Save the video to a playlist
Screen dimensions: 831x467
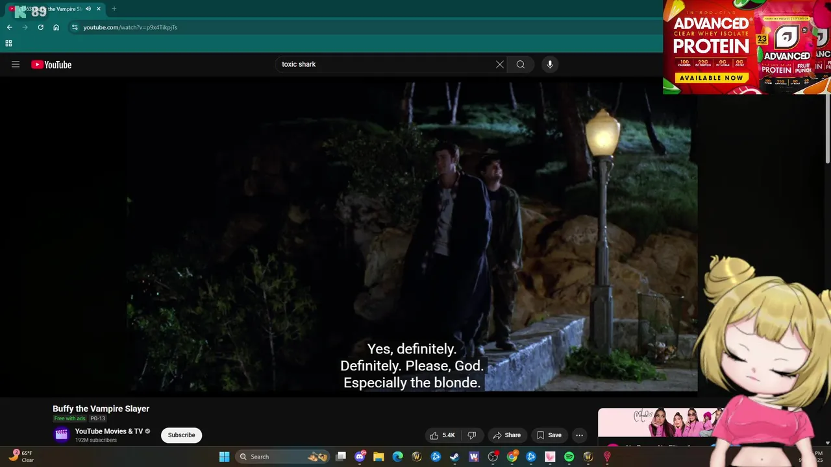pos(549,435)
